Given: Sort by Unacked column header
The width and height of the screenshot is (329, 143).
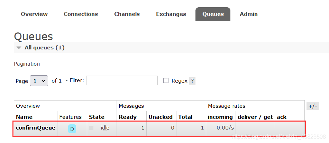Looking at the screenshot, I should [x=161, y=117].
